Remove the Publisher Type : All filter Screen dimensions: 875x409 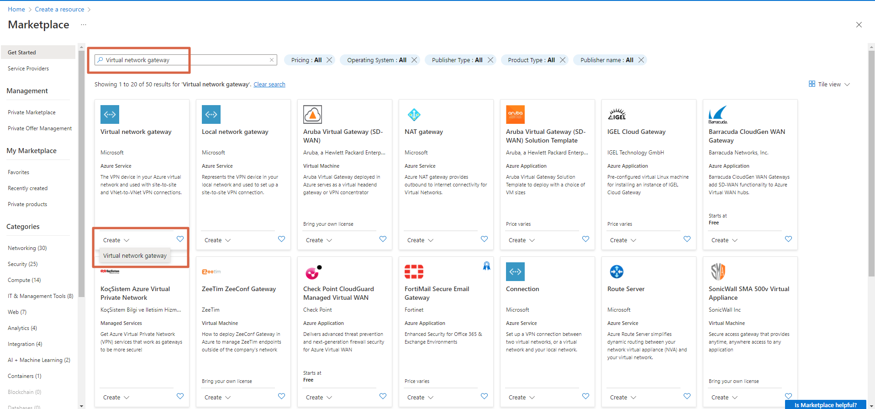[x=490, y=60]
